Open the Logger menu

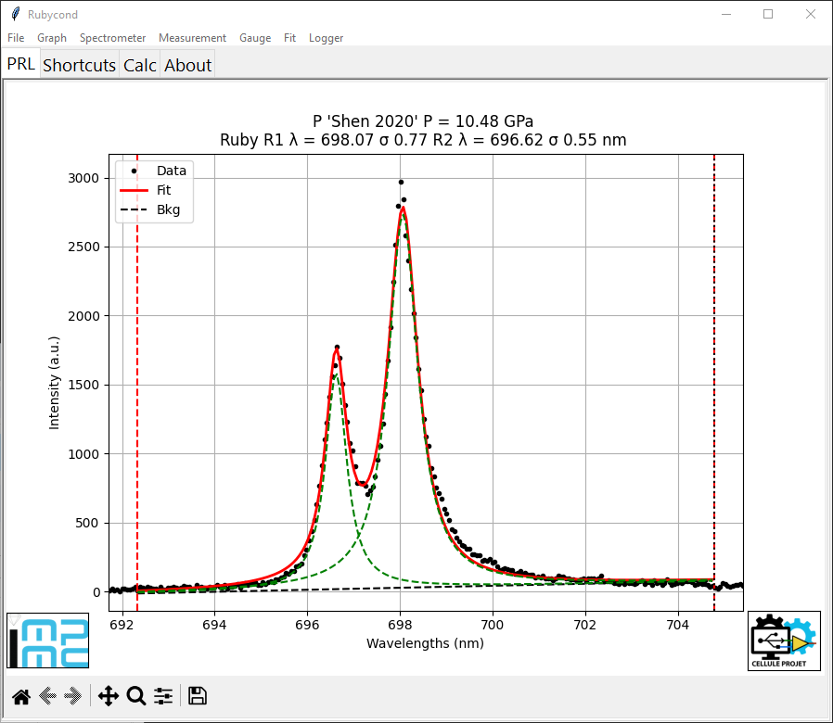327,38
